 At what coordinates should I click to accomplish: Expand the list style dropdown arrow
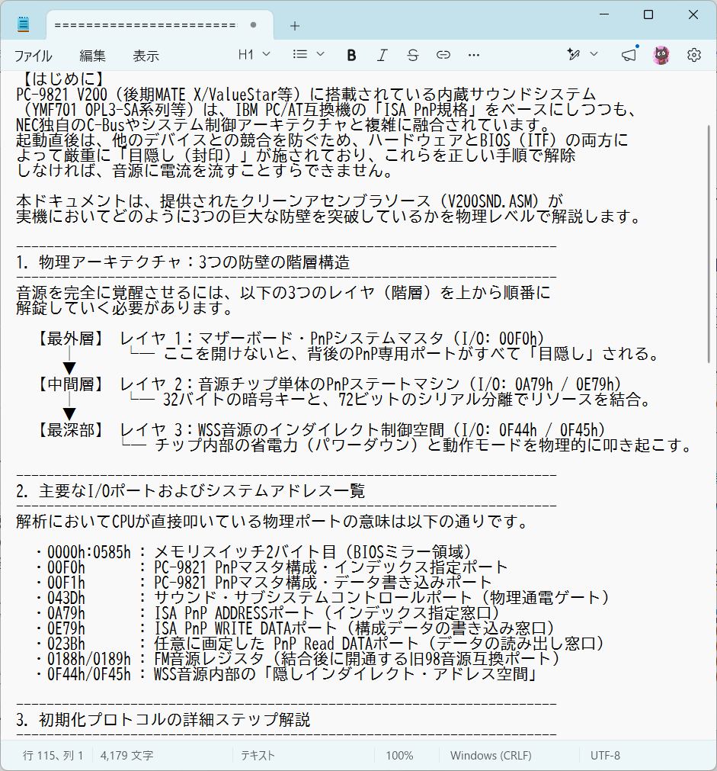tap(321, 55)
